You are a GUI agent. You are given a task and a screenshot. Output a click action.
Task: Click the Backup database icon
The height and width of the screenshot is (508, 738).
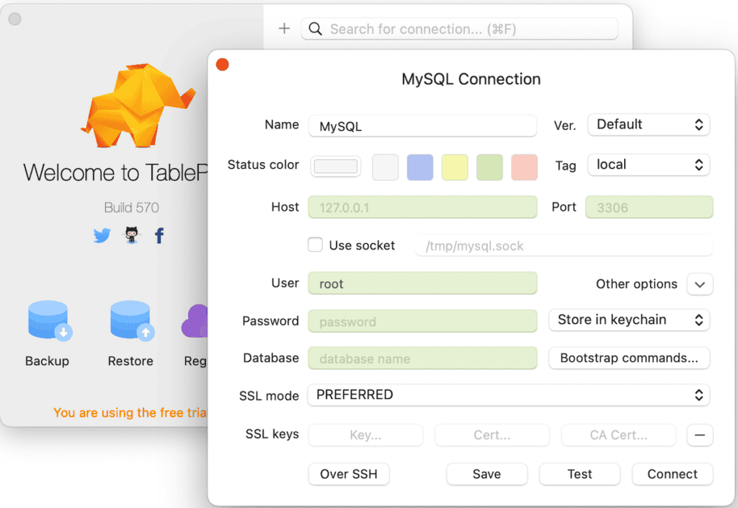pyautogui.click(x=48, y=321)
